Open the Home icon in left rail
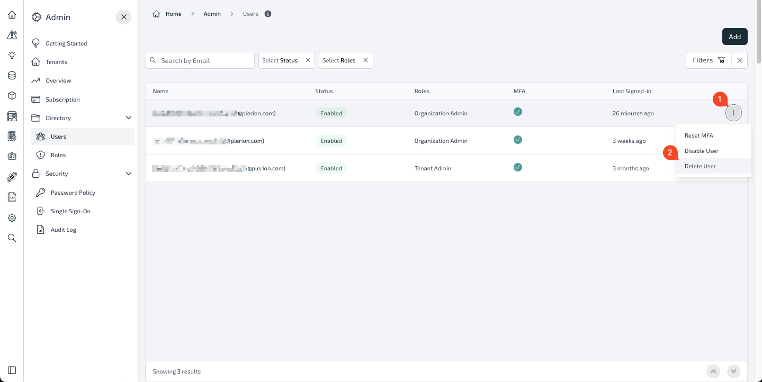 [12, 15]
